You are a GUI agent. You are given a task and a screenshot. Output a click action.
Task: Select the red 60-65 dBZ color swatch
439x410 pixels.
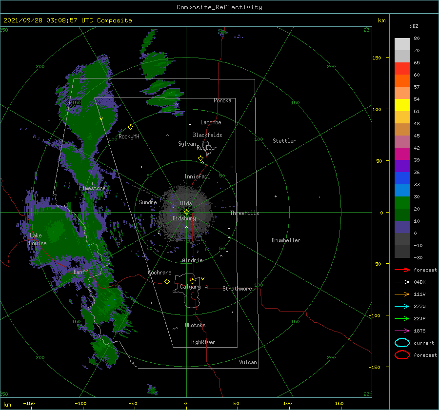pyautogui.click(x=402, y=69)
